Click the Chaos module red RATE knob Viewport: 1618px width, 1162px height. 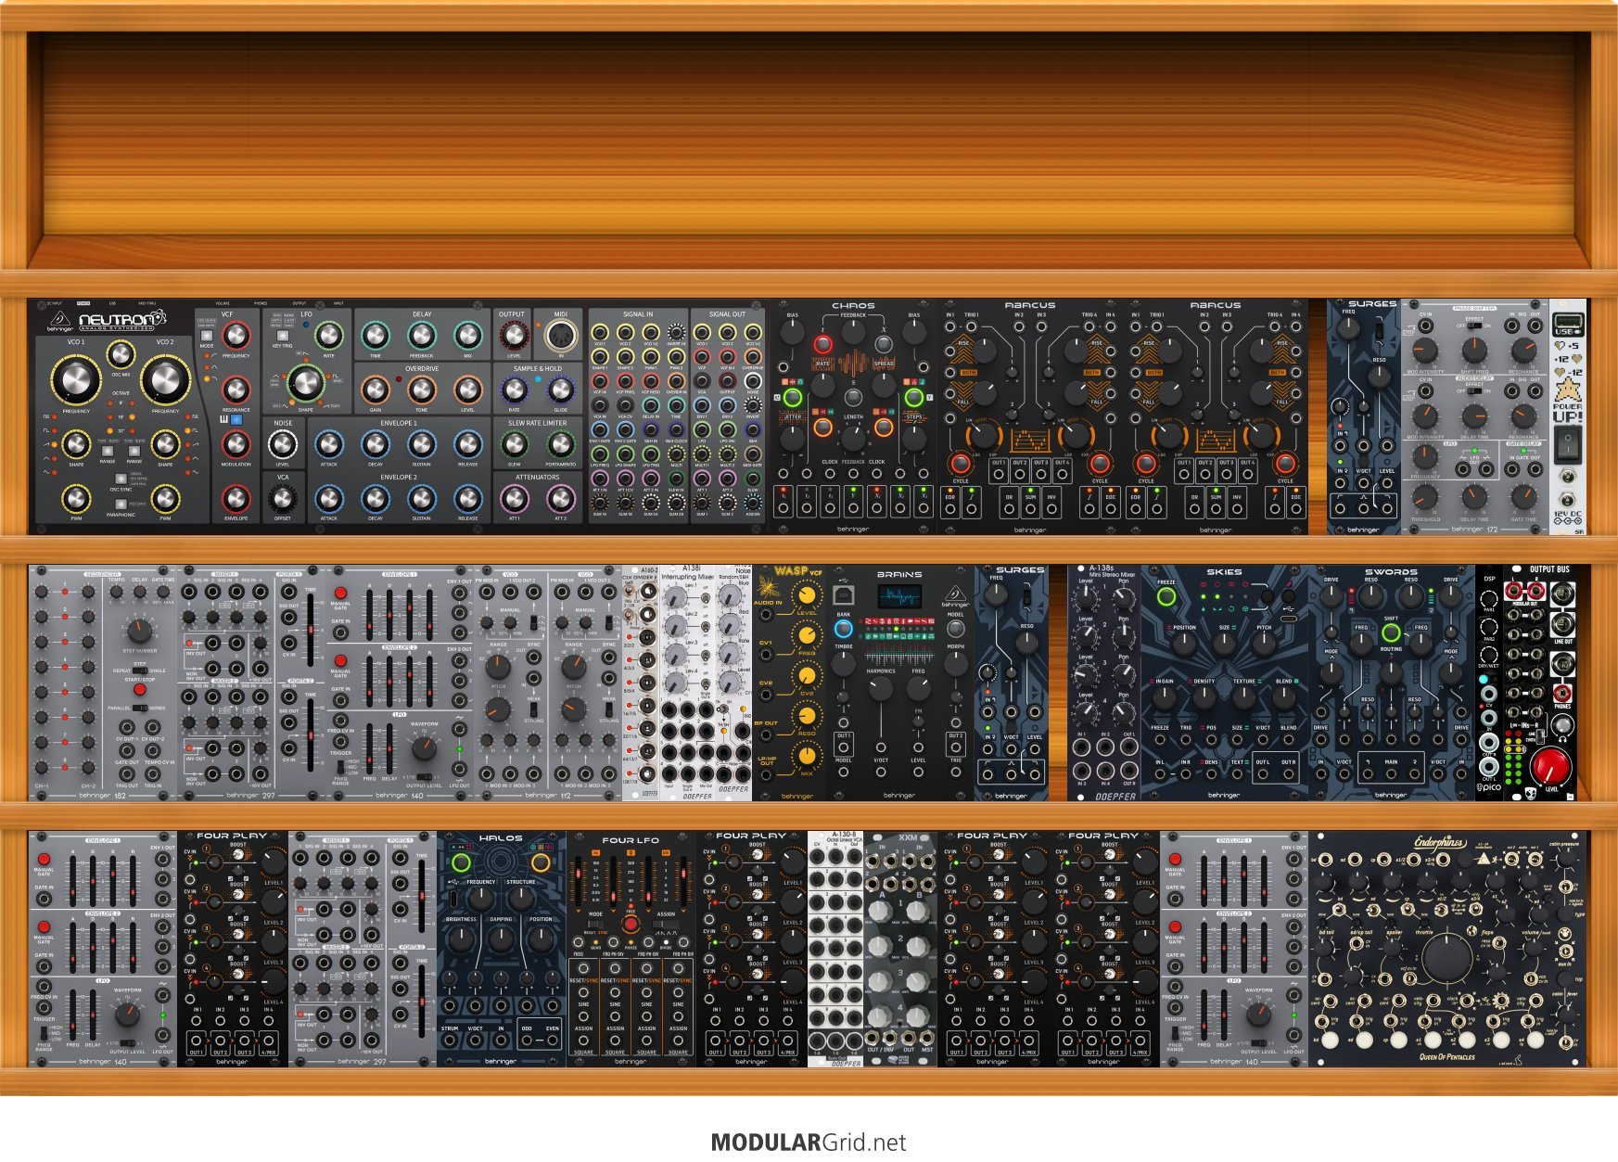pos(822,345)
